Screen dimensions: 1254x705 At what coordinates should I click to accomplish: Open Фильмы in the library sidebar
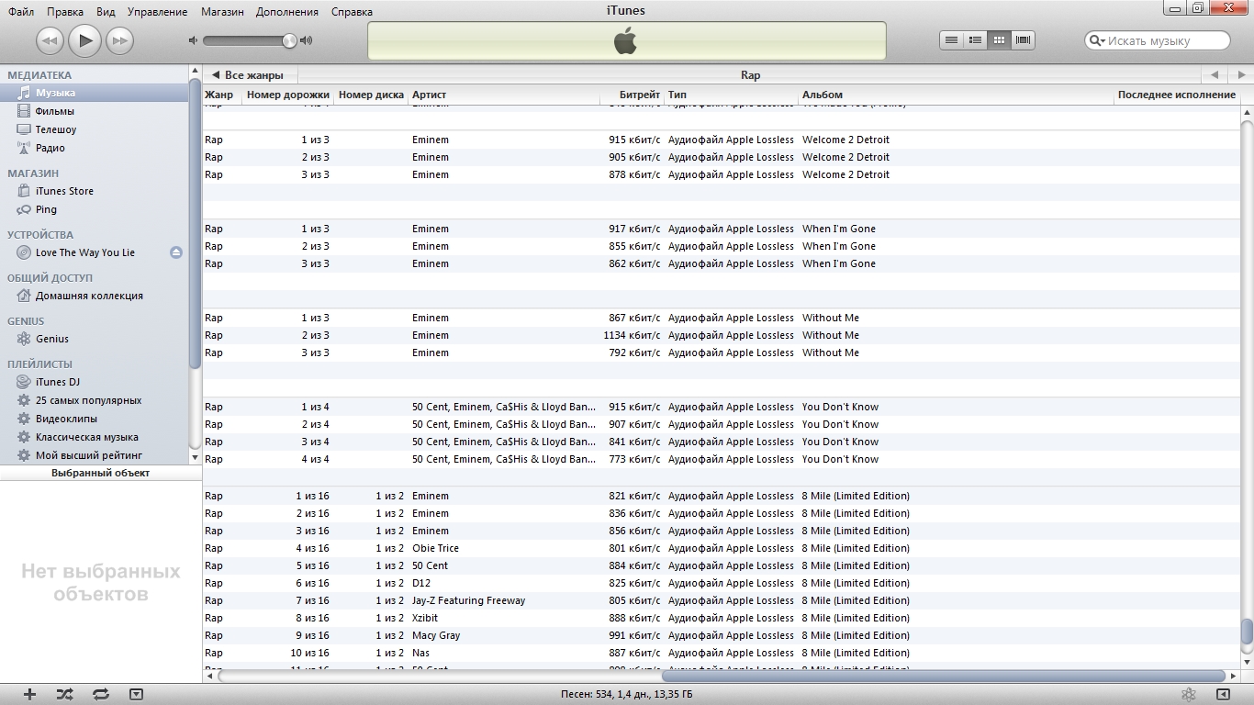tap(95, 111)
